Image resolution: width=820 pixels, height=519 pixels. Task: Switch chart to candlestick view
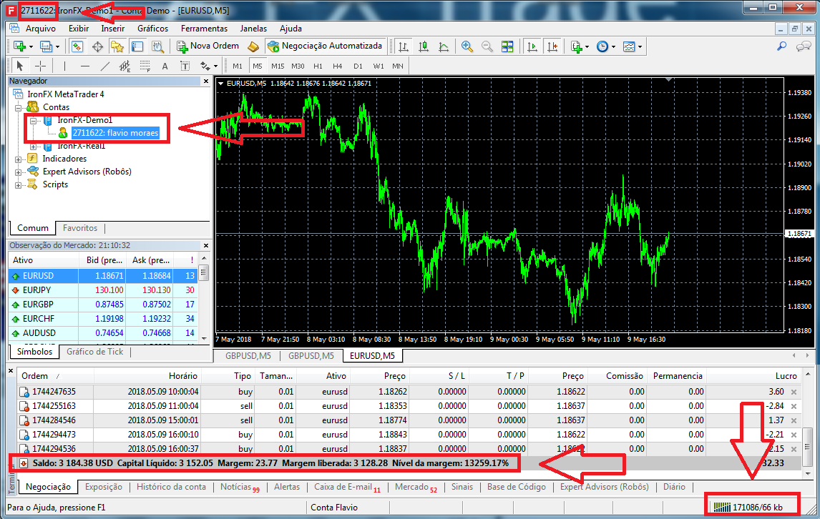[424, 46]
